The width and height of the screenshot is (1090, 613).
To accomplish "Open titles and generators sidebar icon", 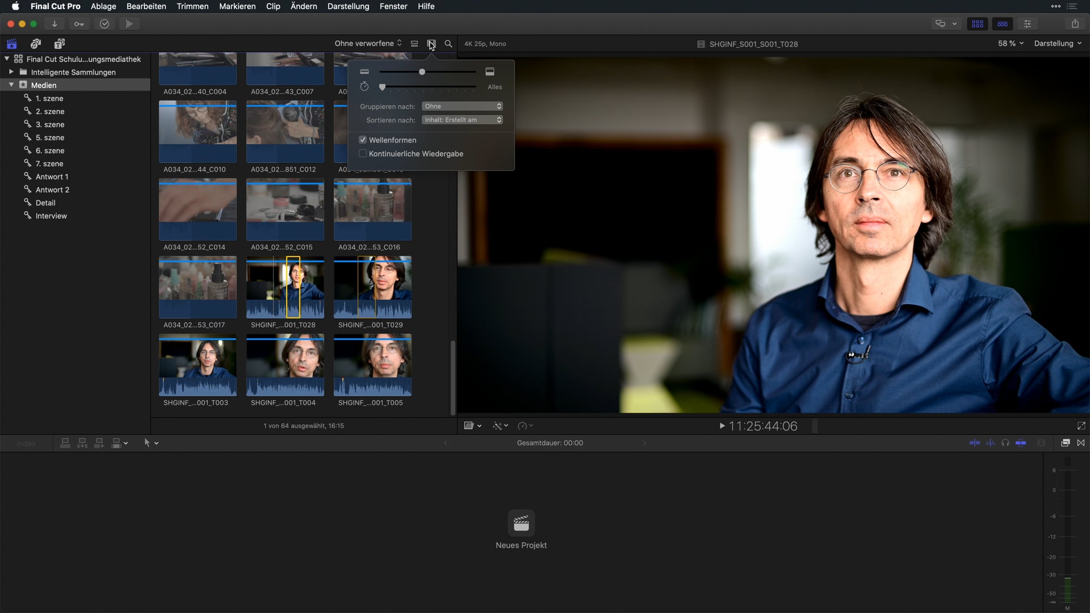I will tap(60, 44).
